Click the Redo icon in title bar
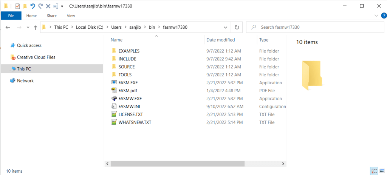Viewport: 387px width, 175px height. tap(40, 6)
